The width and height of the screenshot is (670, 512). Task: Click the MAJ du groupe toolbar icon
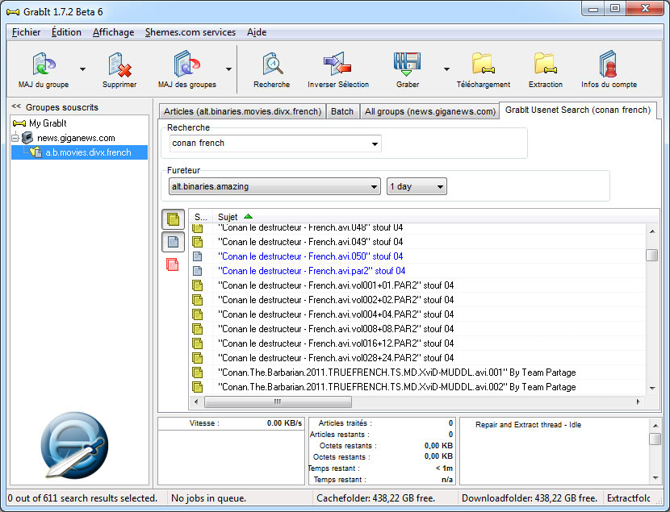point(44,64)
